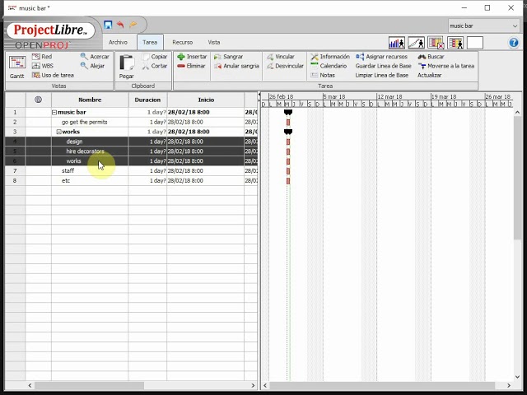Click the Gantt chart horizontal scrollbar
The height and width of the screenshot is (395, 527).
[x=382, y=385]
